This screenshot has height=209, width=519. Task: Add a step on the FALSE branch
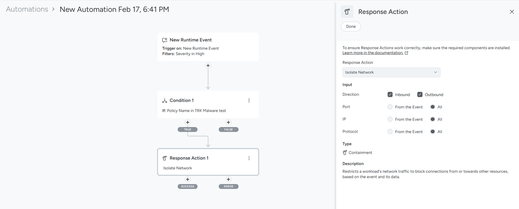[x=228, y=122]
